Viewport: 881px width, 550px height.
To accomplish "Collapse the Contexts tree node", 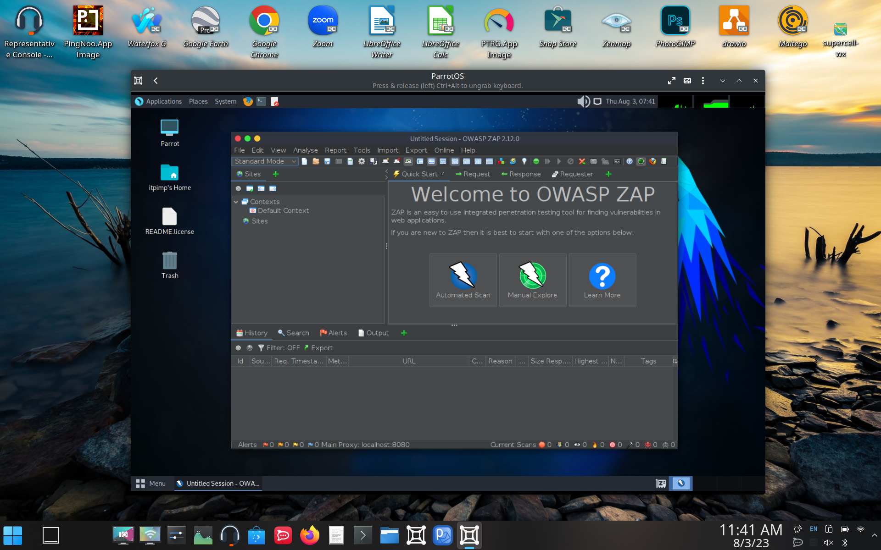I will pyautogui.click(x=236, y=202).
